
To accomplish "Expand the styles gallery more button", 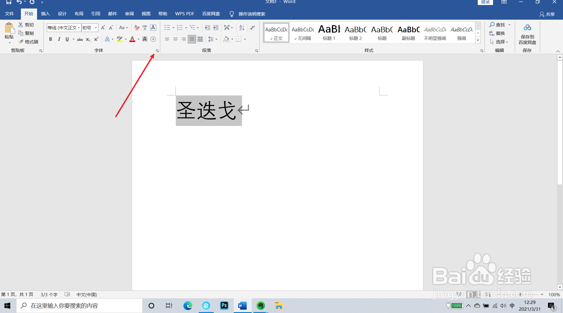I will pos(478,40).
